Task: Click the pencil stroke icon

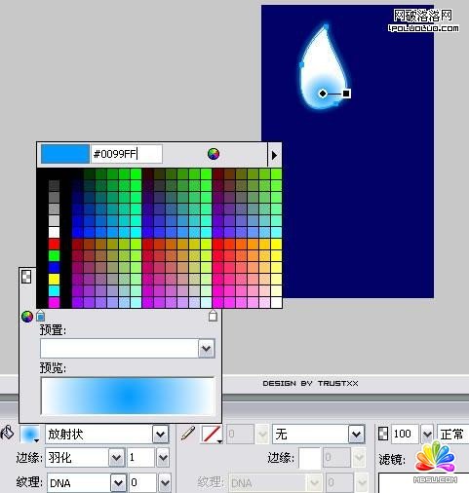Action: [x=188, y=434]
